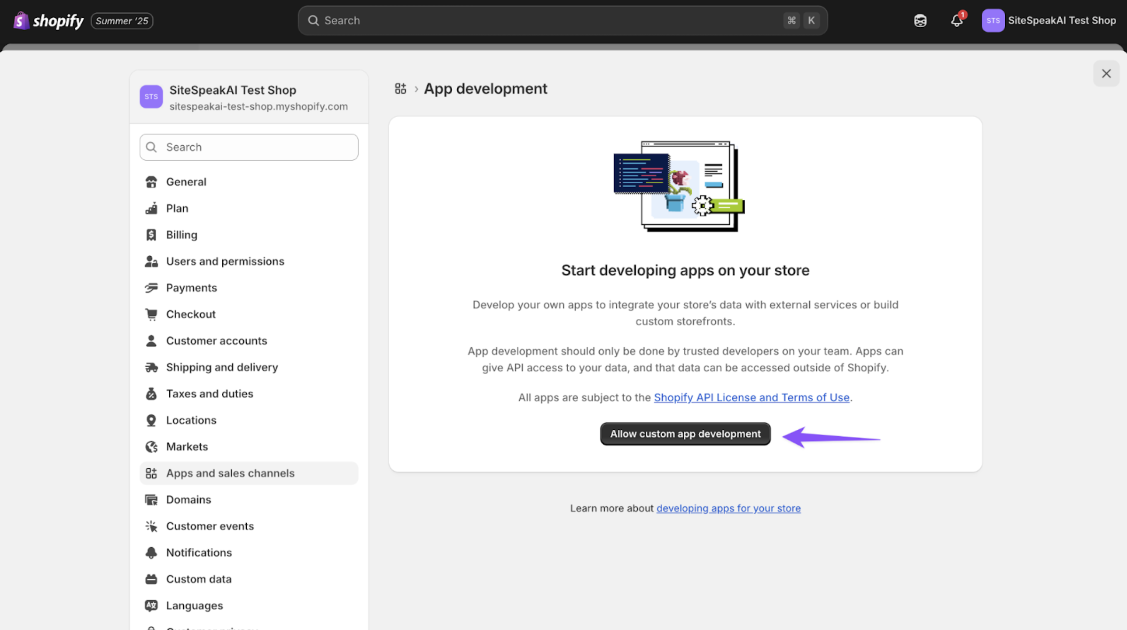Click the Shopify logo
The image size is (1127, 630).
48,21
